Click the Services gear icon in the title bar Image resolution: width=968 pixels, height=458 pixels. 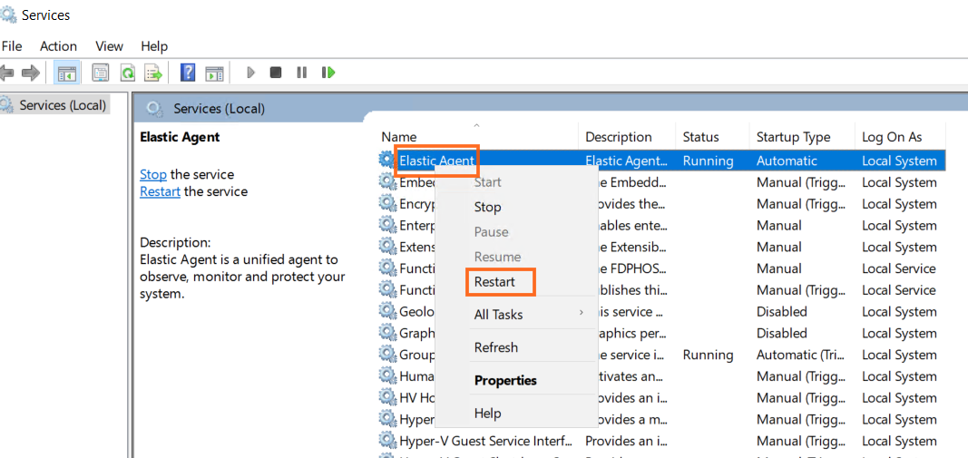click(x=8, y=14)
